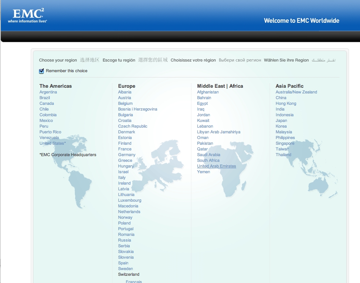Select Thailand under Asia Pacific
360x283 pixels.
(283, 155)
